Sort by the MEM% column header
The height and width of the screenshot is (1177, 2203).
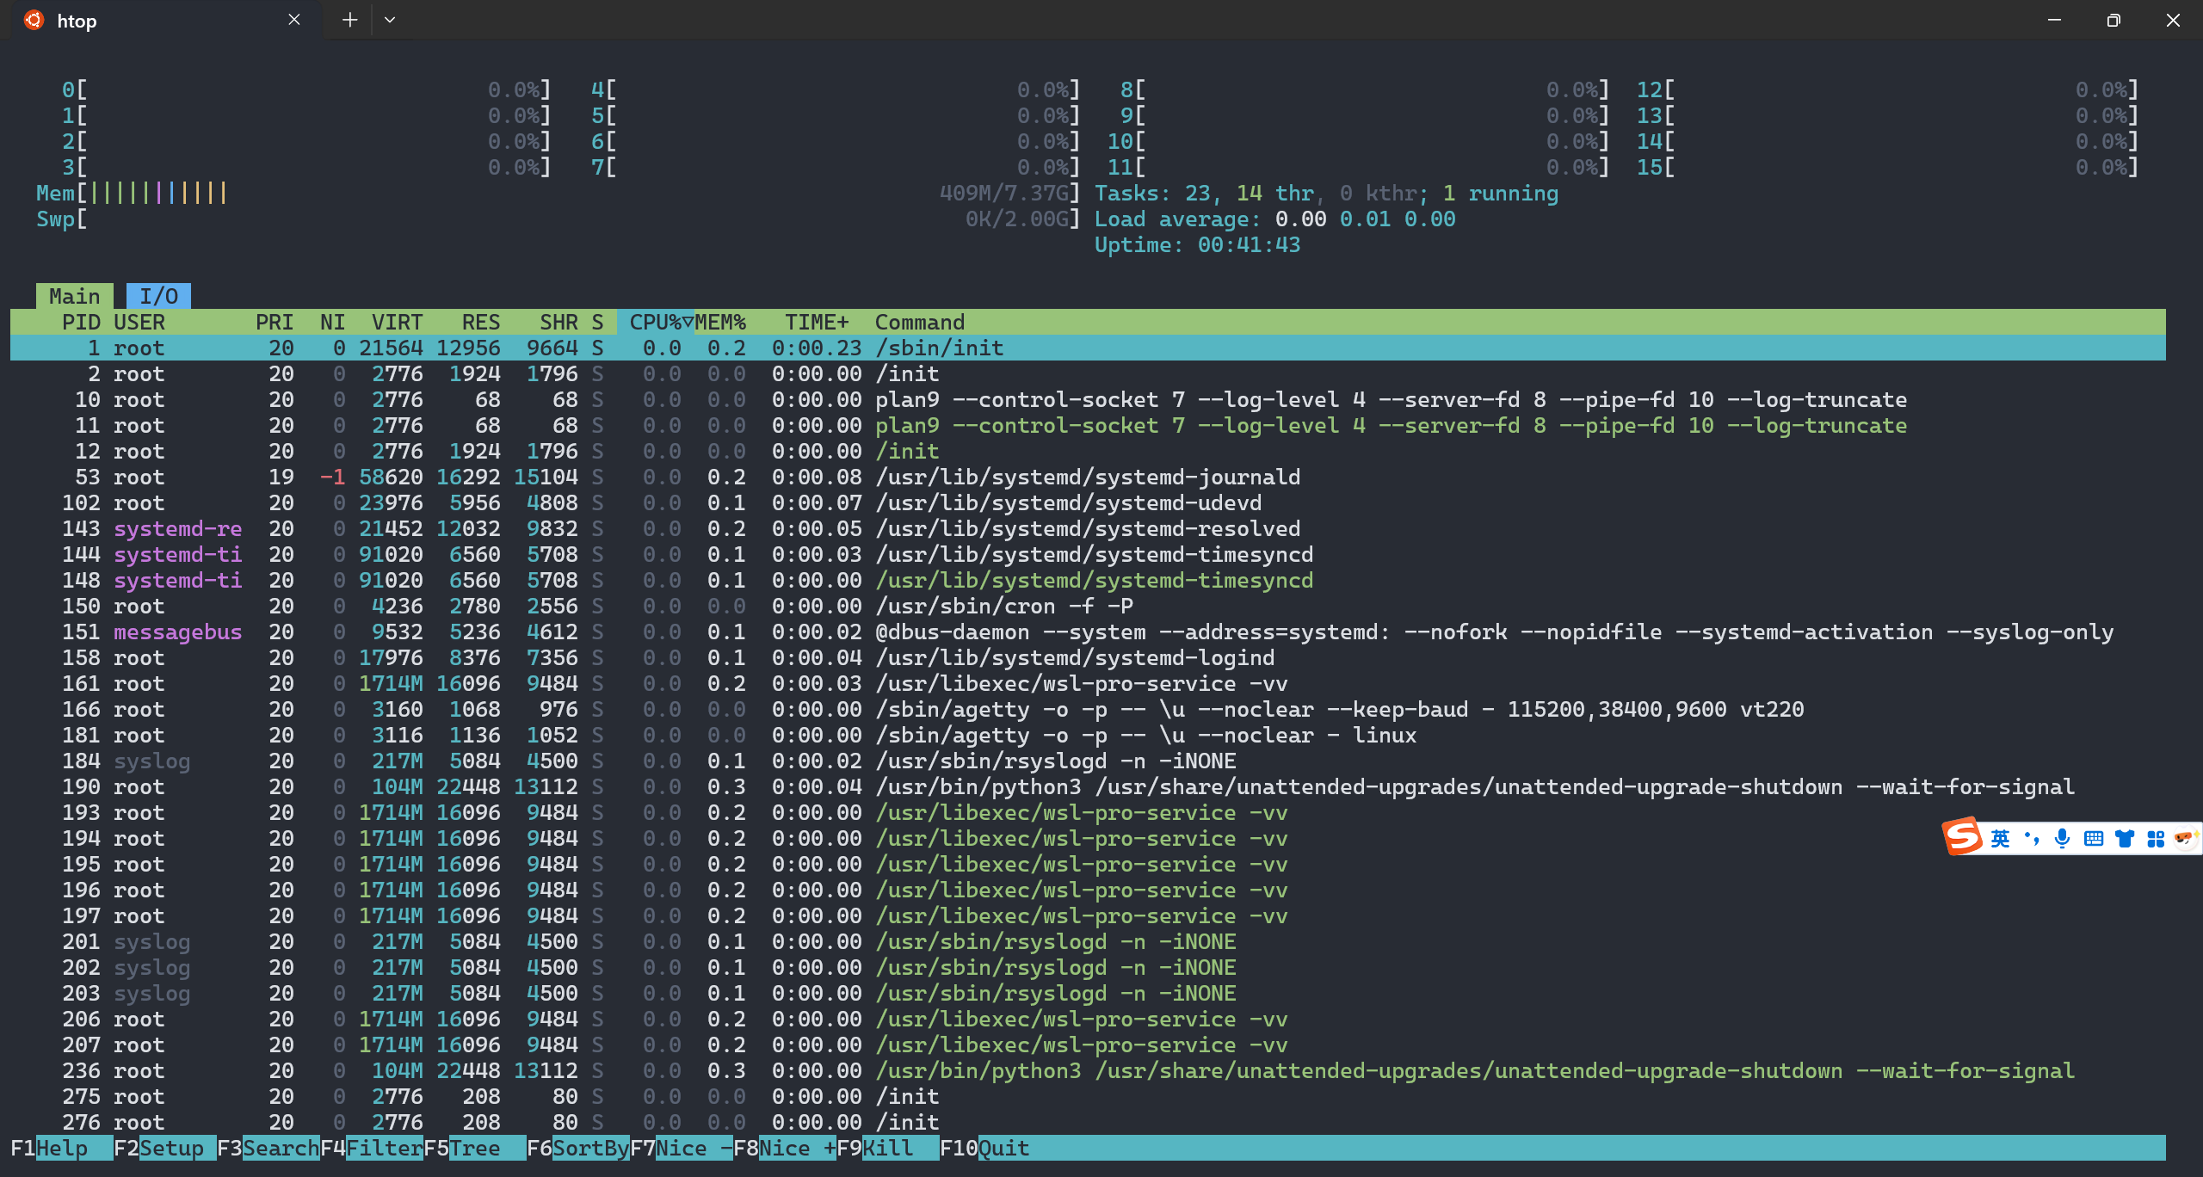click(720, 323)
